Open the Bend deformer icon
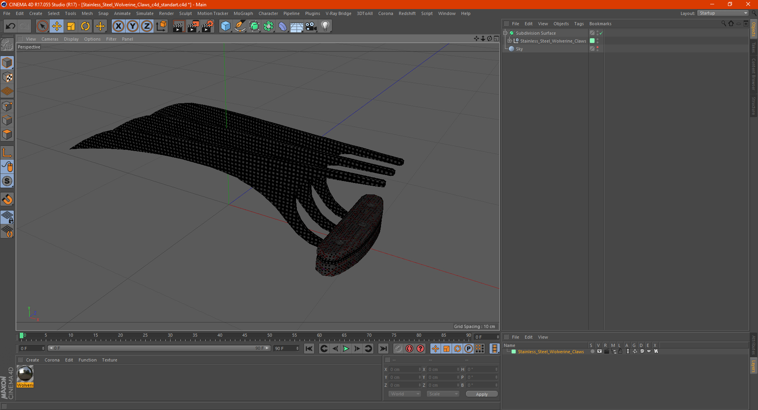This screenshot has width=758, height=410. [x=283, y=26]
